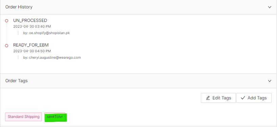The width and height of the screenshot is (277, 127).
Task: Collapse the Order History section chevron
Action: point(270,7)
